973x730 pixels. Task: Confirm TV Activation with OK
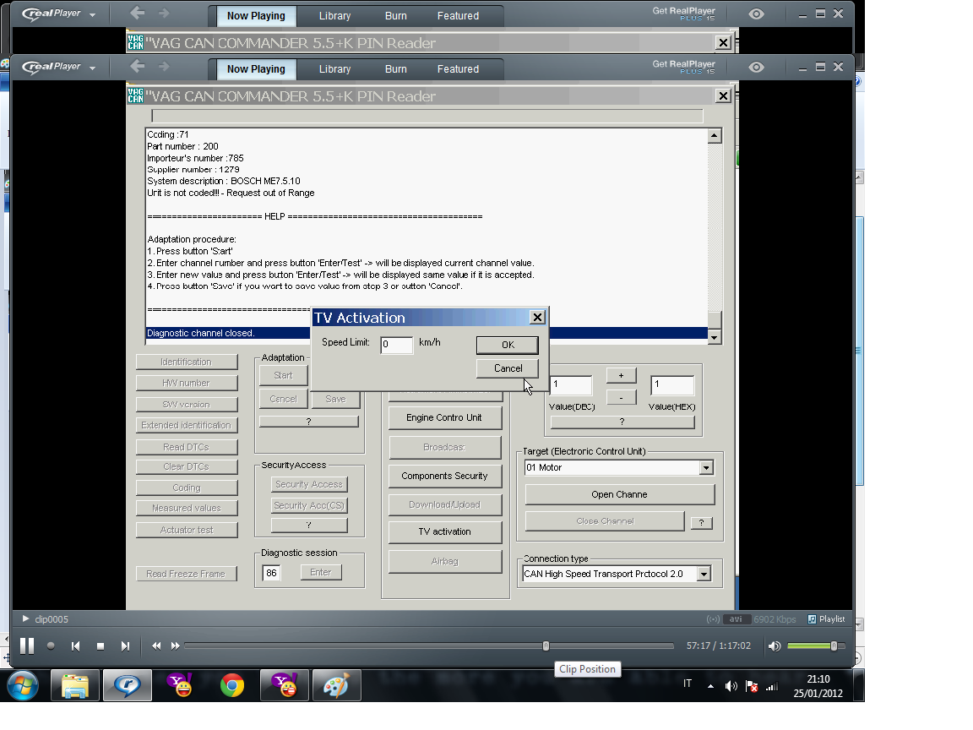[x=507, y=345]
